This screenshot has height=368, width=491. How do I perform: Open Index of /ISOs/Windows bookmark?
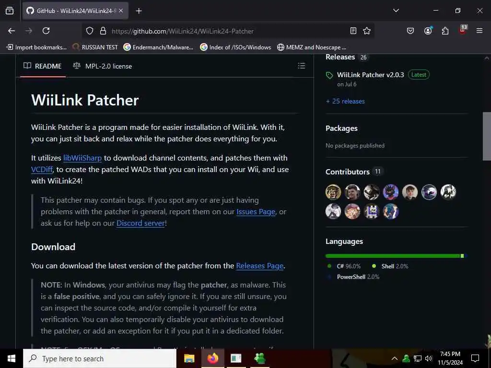pos(236,47)
